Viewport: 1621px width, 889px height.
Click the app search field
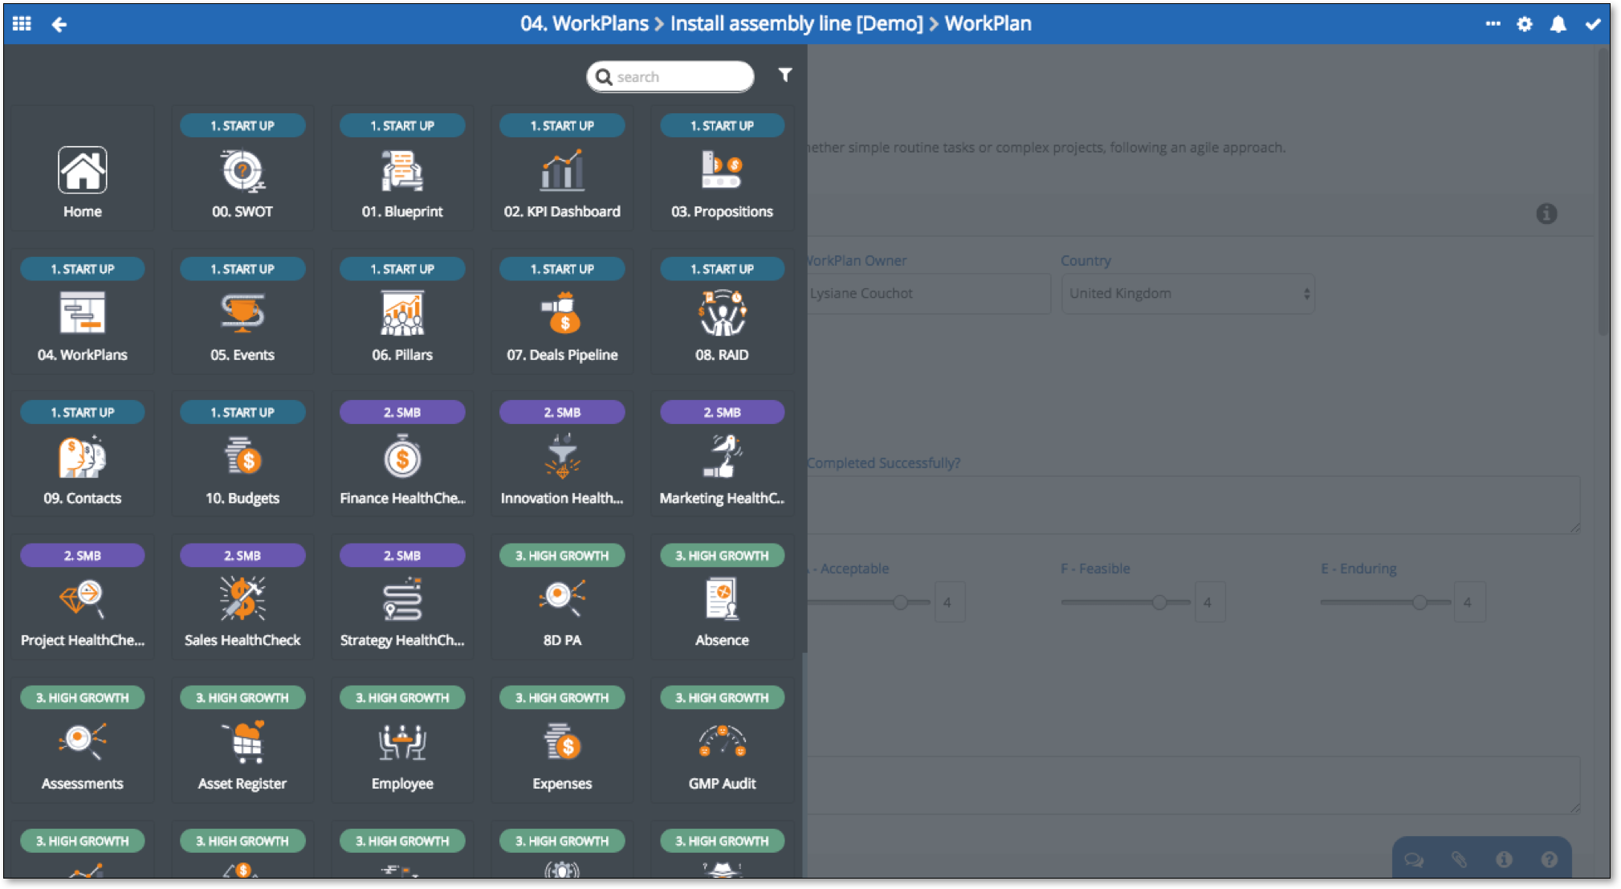670,76
